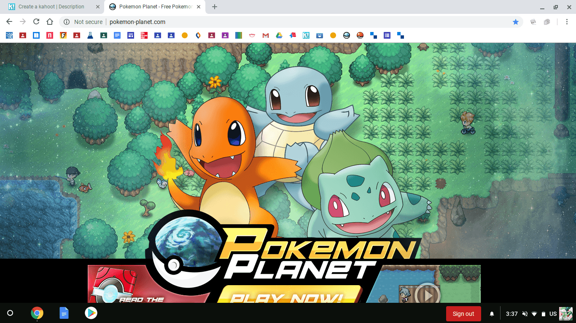This screenshot has width=576, height=323.
Task: Open the Google Sites bookmark icon
Action: 131,35
